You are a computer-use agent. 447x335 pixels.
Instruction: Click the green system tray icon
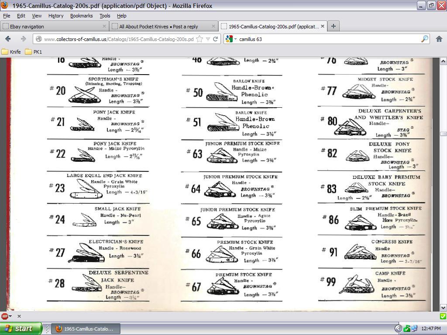[x=407, y=329]
